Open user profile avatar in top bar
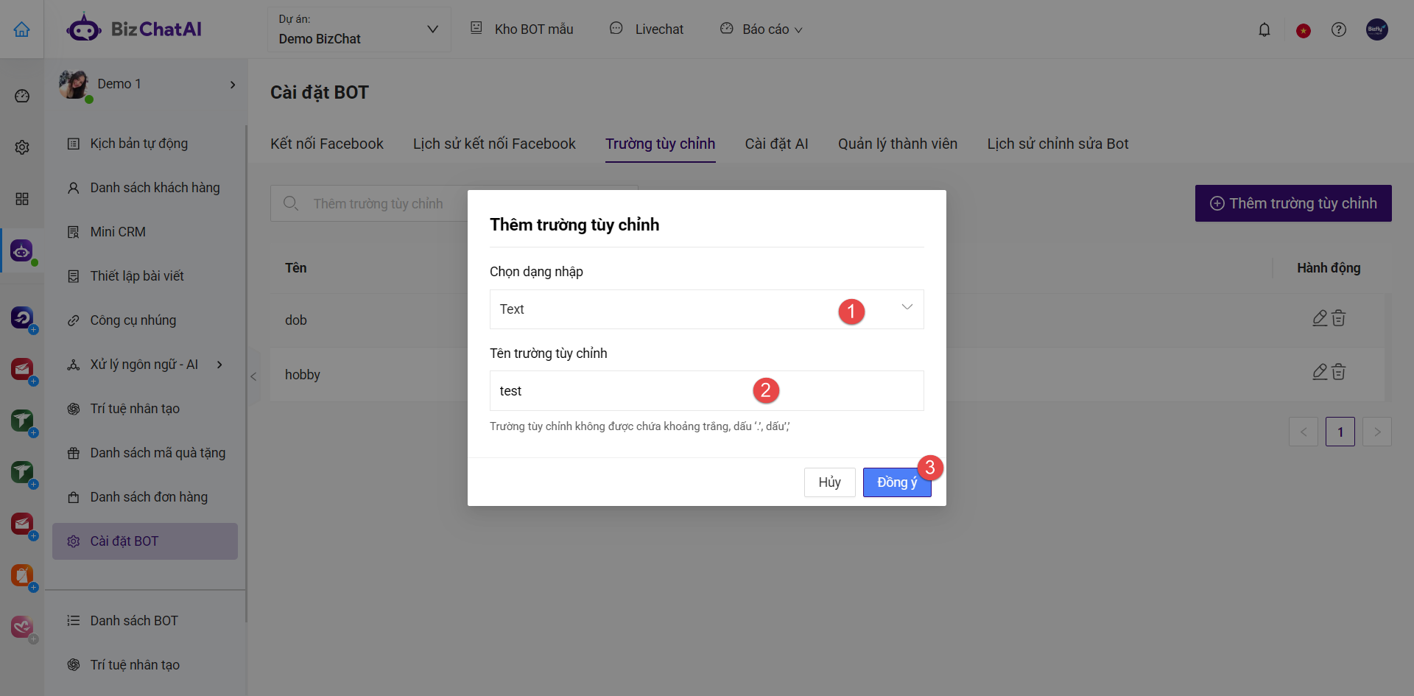Screen dimensions: 1414x696 (x=1376, y=29)
